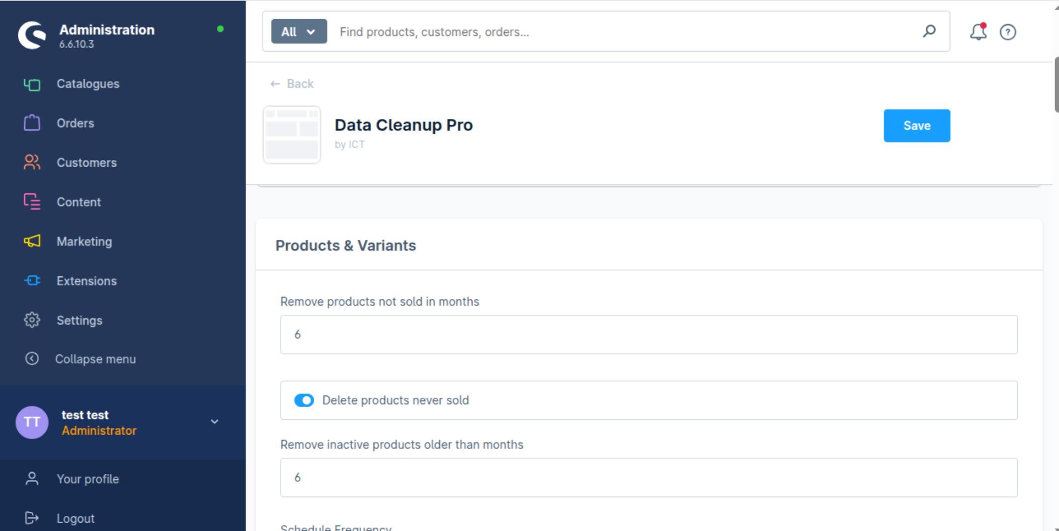Click the Data Cleanup Pro title
The height and width of the screenshot is (531, 1059).
(404, 125)
